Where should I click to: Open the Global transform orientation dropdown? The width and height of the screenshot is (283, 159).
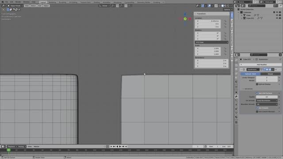point(104,6)
